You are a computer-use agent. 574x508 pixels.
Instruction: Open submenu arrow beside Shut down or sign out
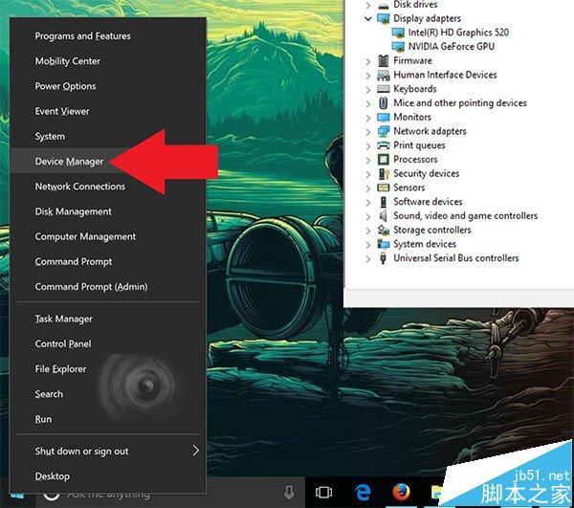point(196,451)
